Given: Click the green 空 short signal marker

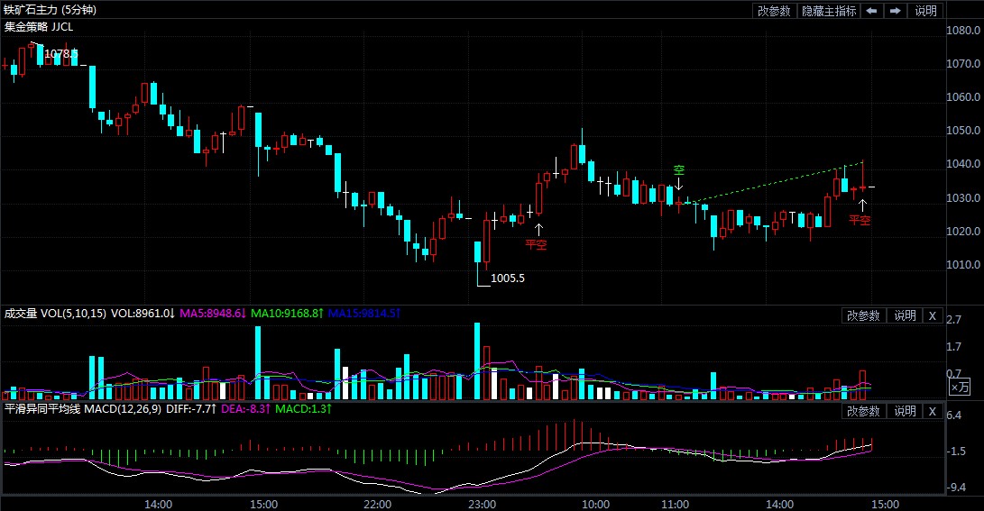Looking at the screenshot, I should (x=679, y=170).
